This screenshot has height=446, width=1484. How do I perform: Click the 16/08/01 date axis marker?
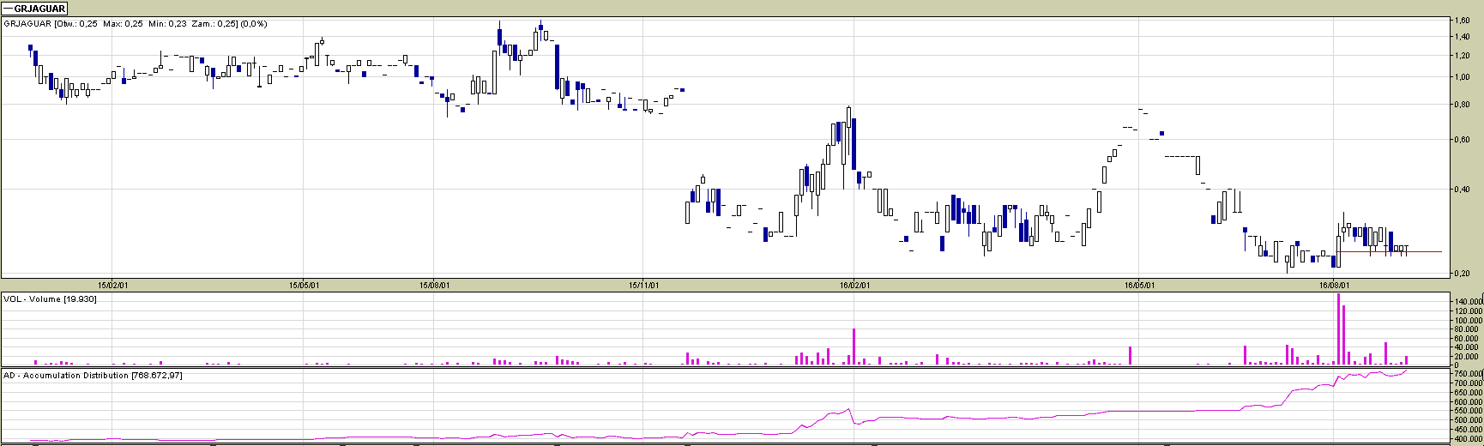pyautogui.click(x=1334, y=285)
